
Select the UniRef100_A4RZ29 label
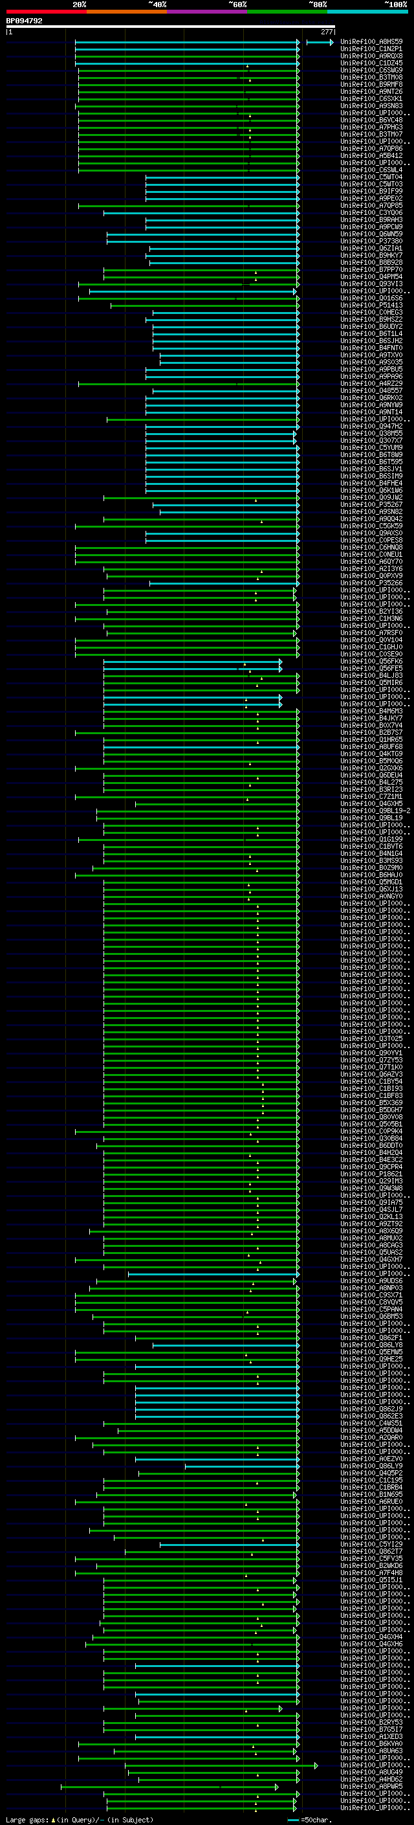(371, 384)
